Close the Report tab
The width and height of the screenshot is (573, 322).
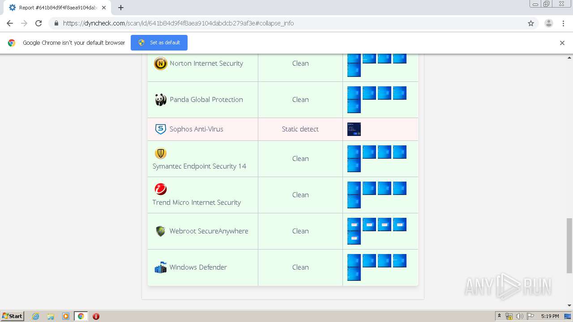pyautogui.click(x=104, y=8)
